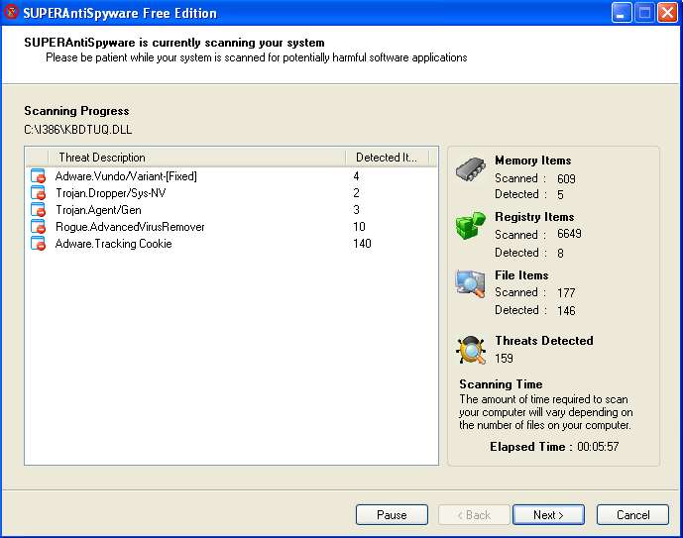Click the threat icon beside Adware.Tracking Cookie

(39, 244)
